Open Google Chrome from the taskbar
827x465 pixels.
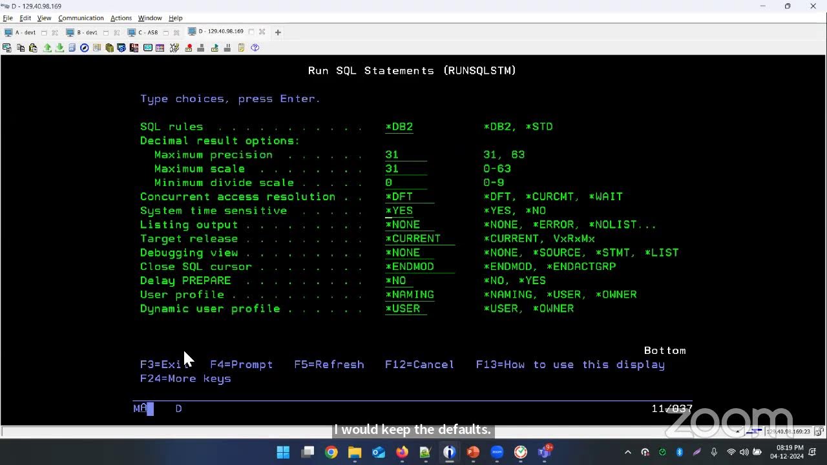pyautogui.click(x=331, y=452)
